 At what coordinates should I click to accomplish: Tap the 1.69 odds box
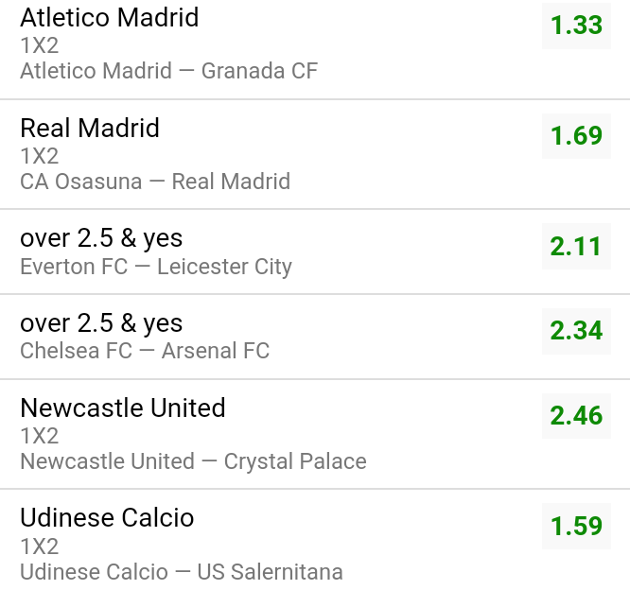(x=576, y=136)
